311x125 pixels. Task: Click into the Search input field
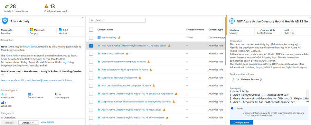117,20
